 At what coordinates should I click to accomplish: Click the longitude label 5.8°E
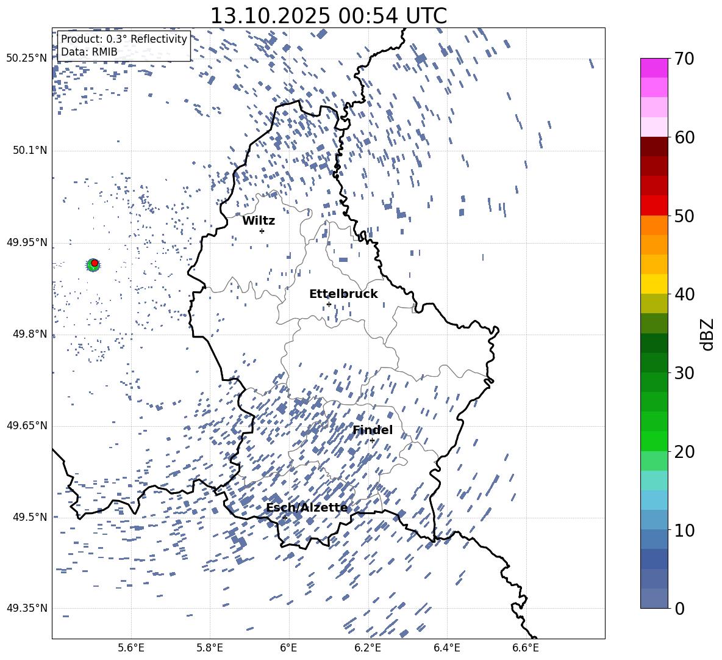(x=210, y=648)
